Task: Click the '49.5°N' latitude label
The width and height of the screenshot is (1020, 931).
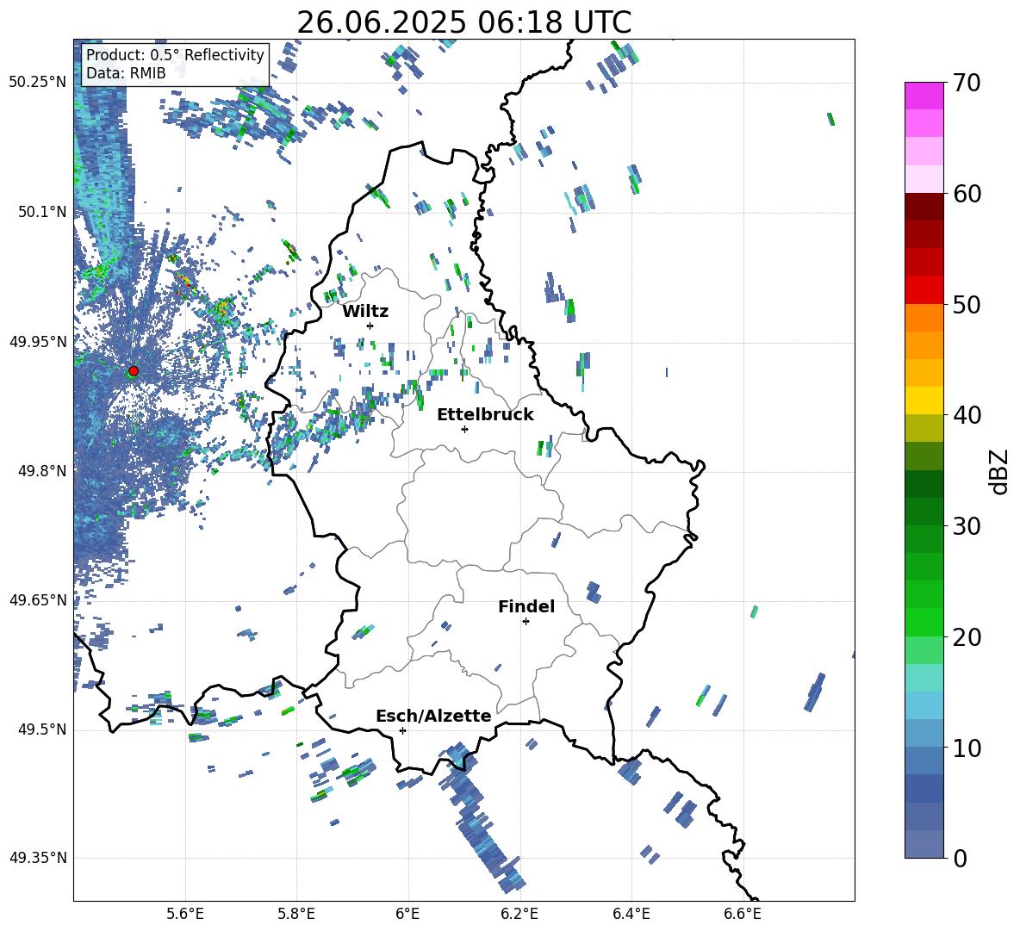Action: point(41,729)
